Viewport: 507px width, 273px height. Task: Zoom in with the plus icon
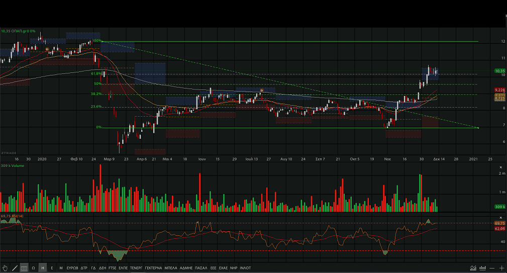(501, 268)
